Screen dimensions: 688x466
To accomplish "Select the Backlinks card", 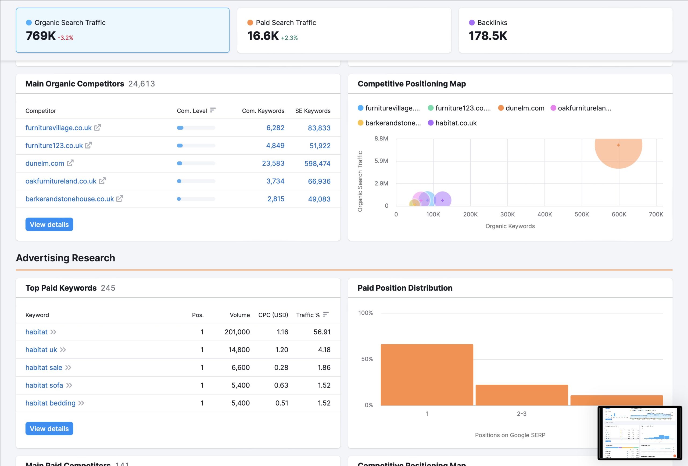I will pos(565,30).
